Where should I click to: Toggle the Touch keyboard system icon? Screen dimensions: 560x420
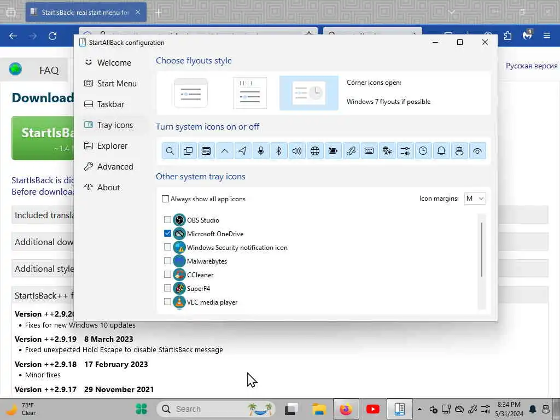click(369, 151)
